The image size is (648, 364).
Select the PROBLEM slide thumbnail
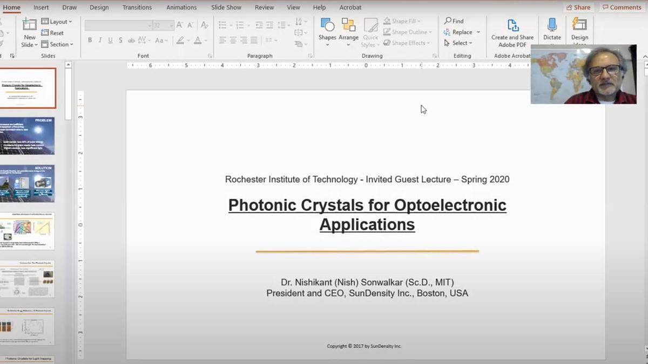(x=27, y=136)
